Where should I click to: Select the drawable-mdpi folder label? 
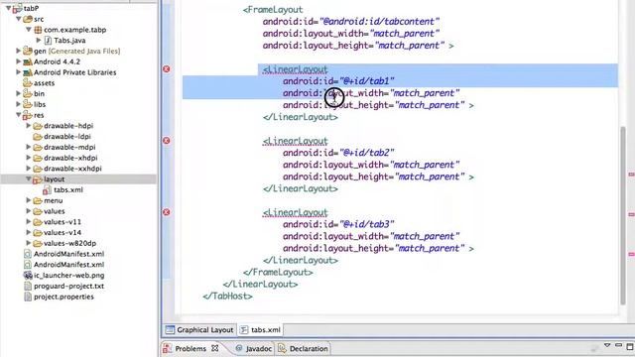(69, 147)
